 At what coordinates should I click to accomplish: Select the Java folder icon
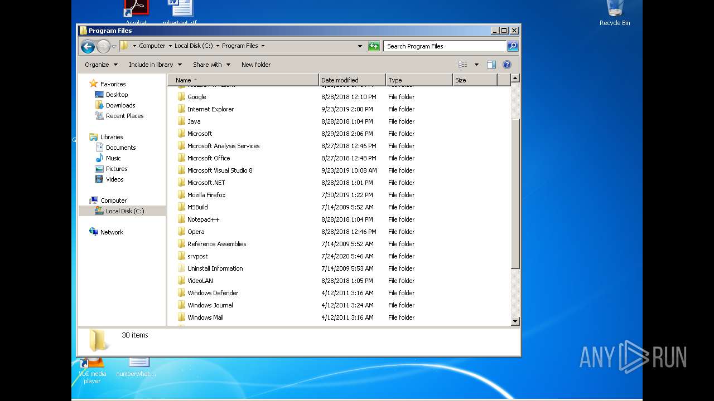pos(181,121)
